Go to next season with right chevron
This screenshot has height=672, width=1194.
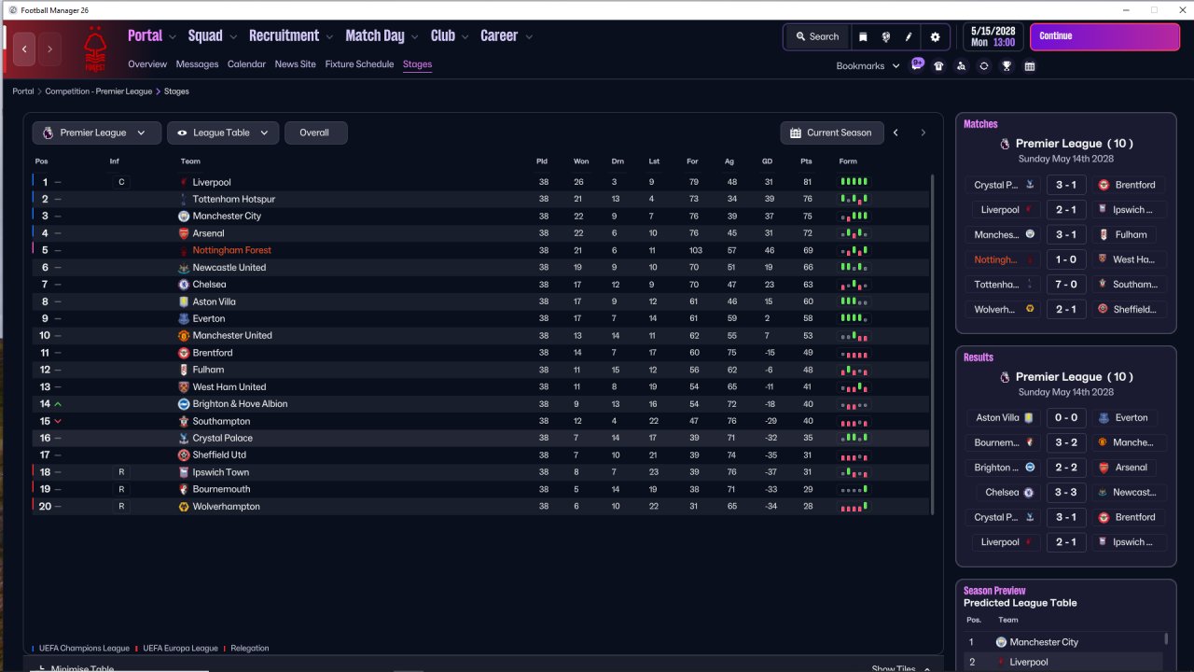point(923,133)
